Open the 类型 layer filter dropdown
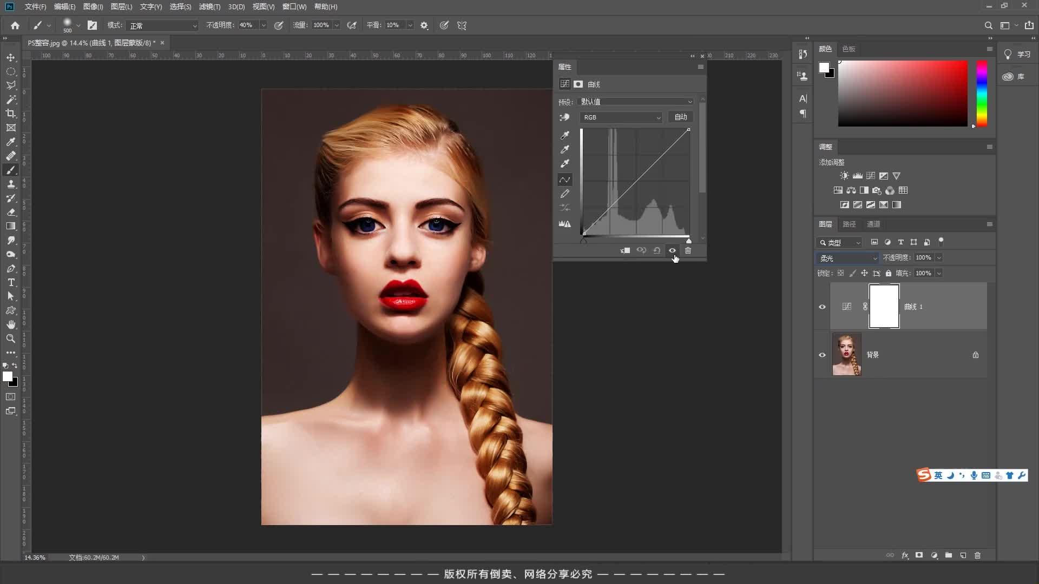This screenshot has width=1039, height=584. 839,243
